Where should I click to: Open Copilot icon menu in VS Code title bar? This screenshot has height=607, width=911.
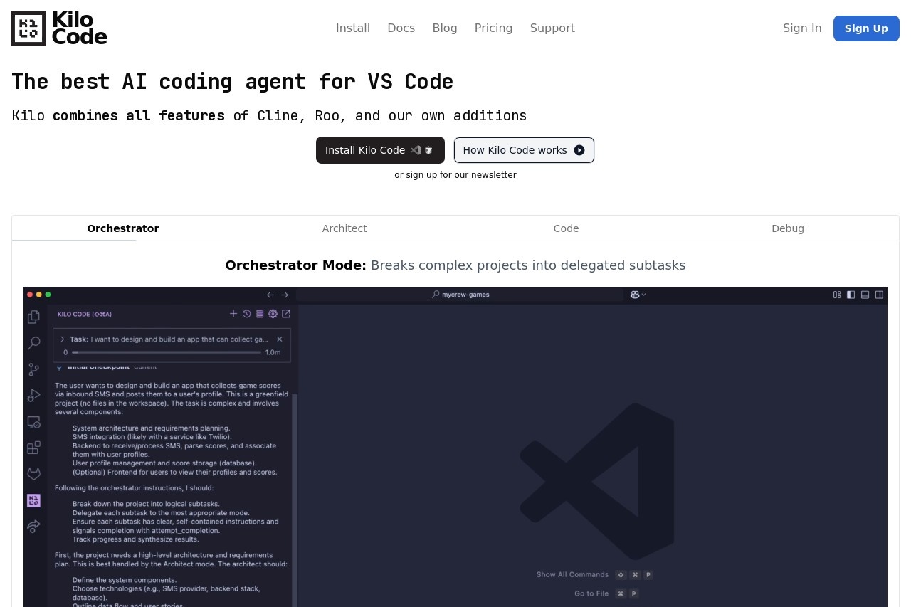coord(638,295)
